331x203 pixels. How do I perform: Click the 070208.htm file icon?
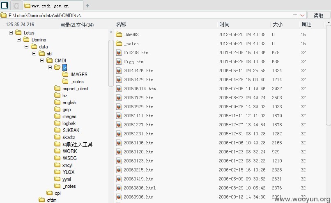[119, 52]
